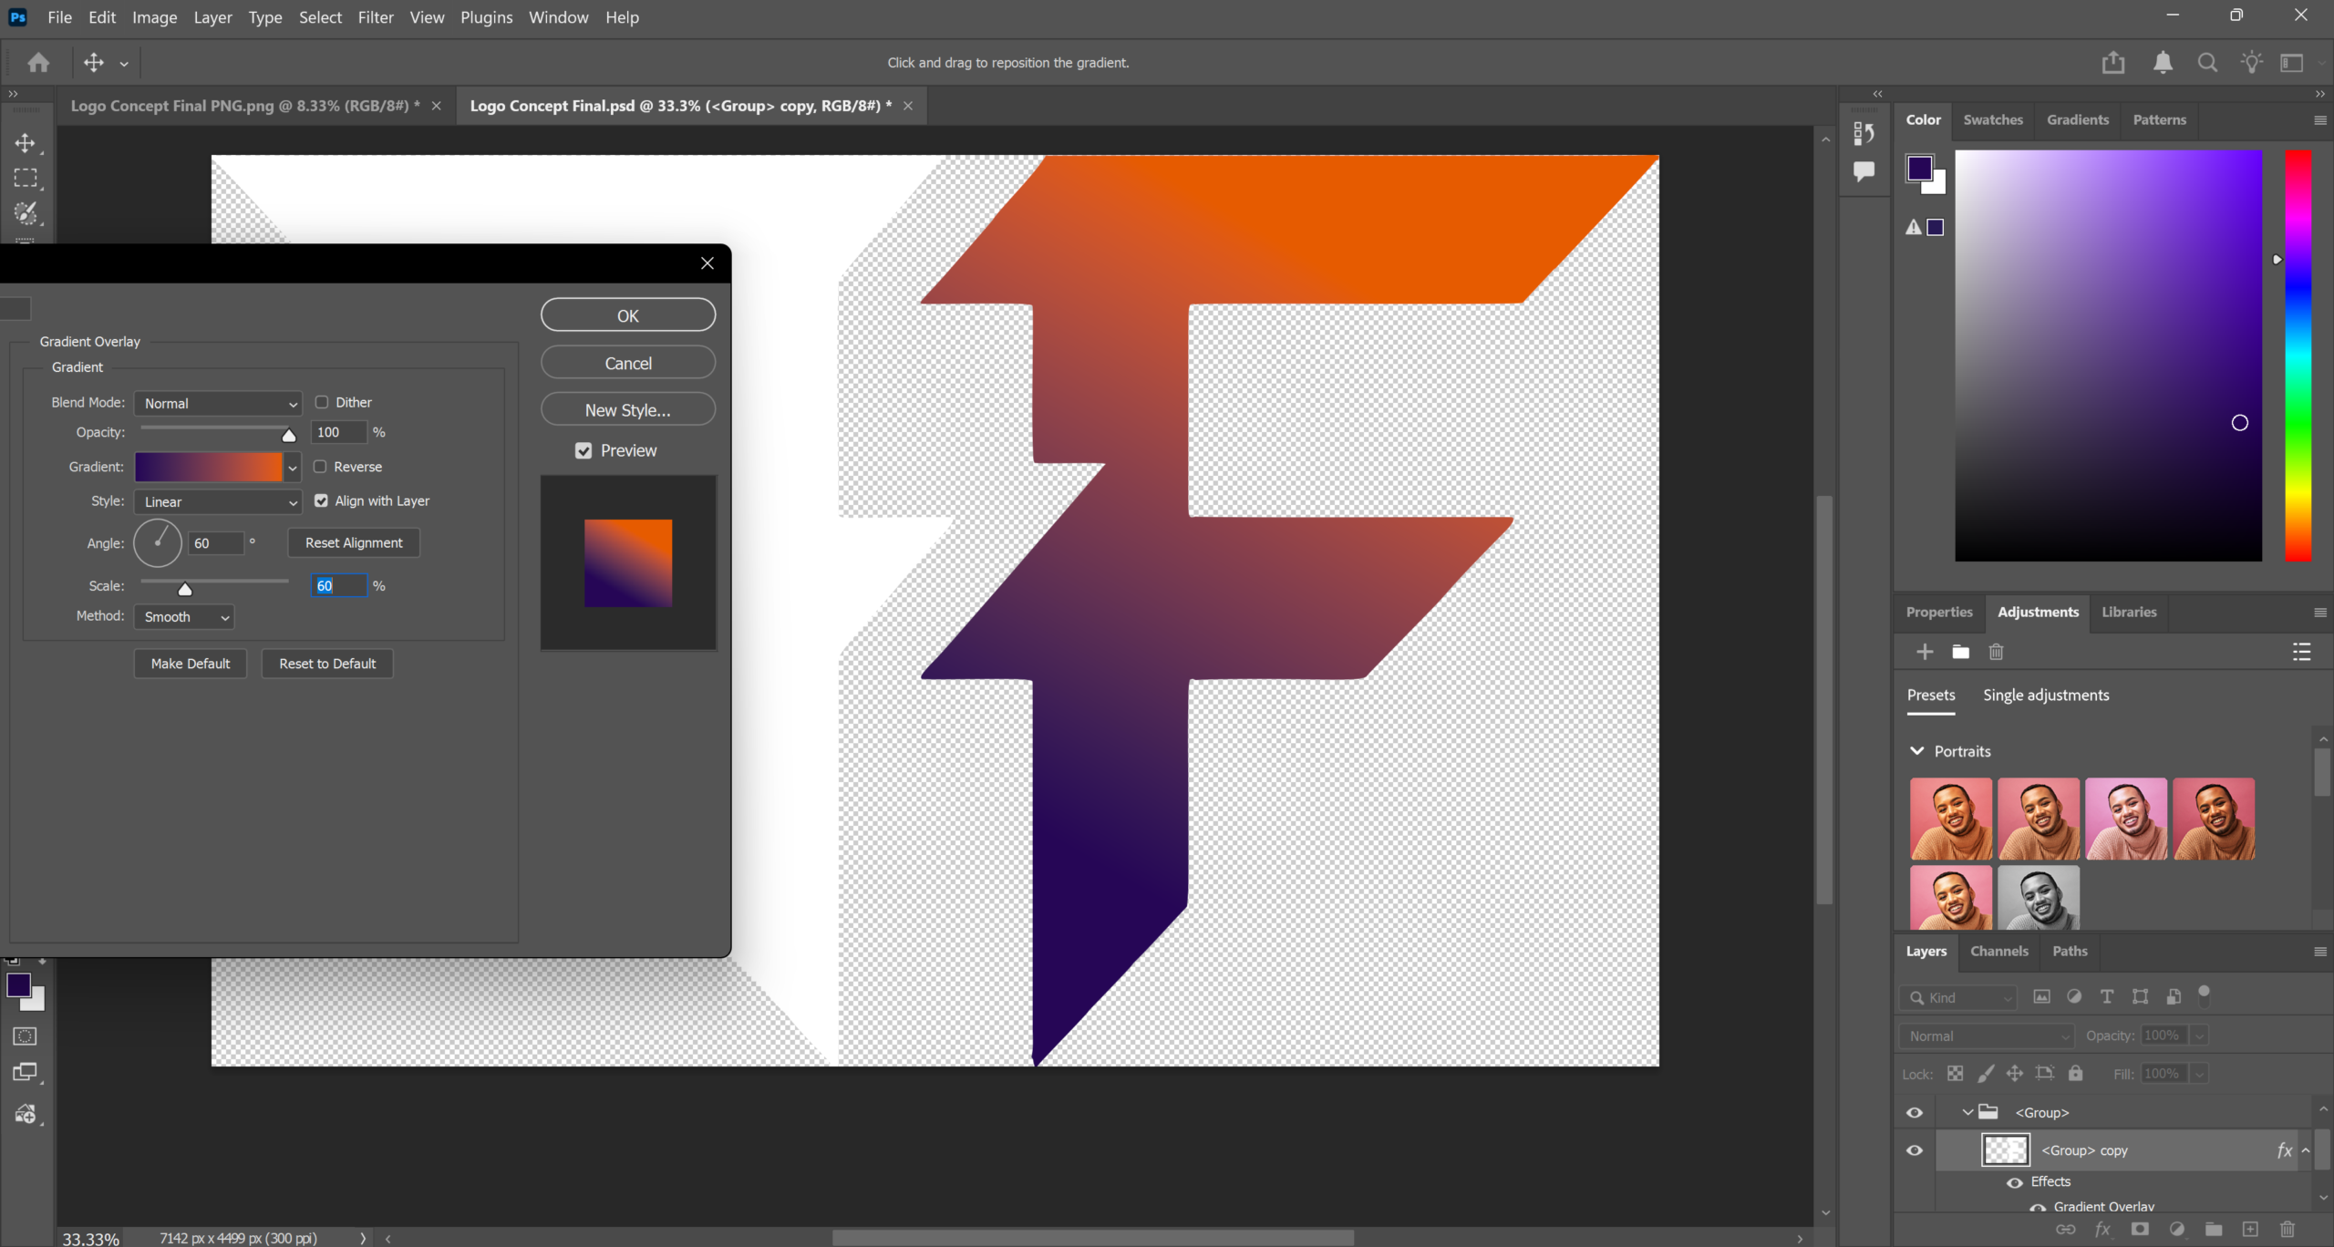Uncheck the Preview checkbox
This screenshot has width=2334, height=1247.
583,450
